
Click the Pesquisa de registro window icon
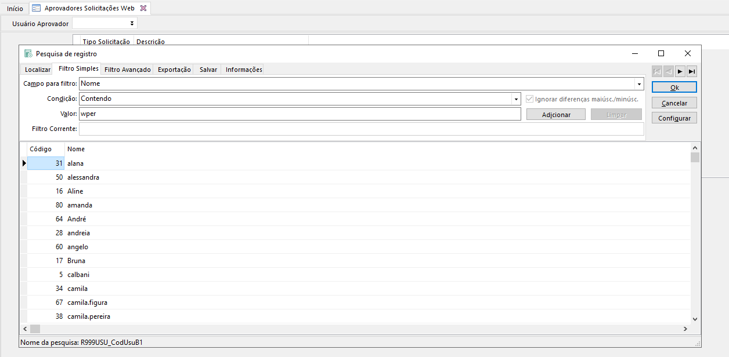[x=28, y=53]
